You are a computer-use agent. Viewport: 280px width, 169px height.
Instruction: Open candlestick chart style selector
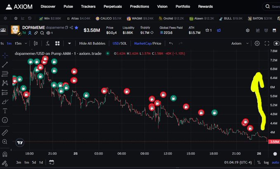tap(35, 43)
